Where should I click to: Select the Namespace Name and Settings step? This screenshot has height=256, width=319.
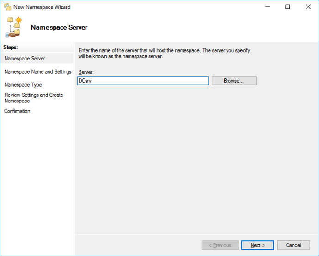pos(38,72)
